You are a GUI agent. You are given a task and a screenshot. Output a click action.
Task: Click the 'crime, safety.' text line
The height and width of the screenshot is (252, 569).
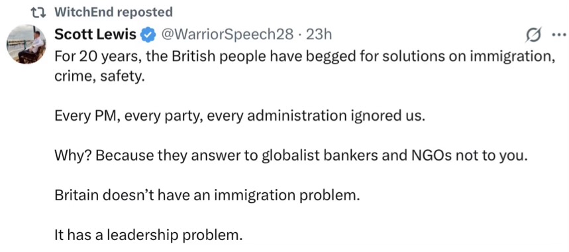(x=99, y=77)
